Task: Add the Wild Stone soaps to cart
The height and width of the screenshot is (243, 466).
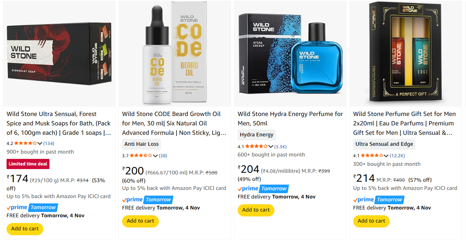Action: [x=25, y=229]
